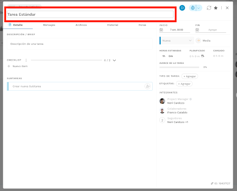Open the Mensajes tab
This screenshot has height=191, width=237.
[x=49, y=25]
